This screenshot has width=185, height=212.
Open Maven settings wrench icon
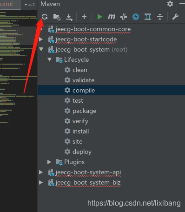click(175, 17)
